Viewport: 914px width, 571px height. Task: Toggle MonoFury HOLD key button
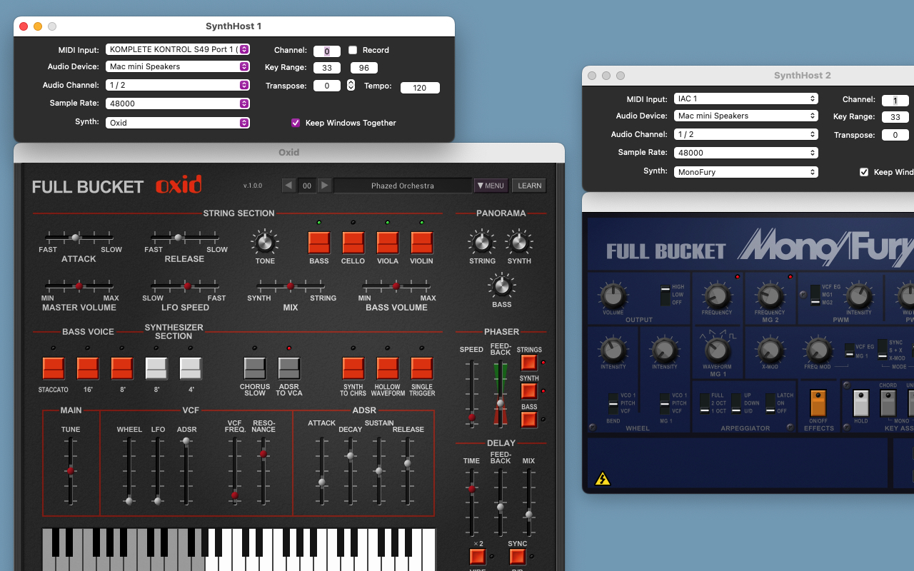click(x=861, y=403)
